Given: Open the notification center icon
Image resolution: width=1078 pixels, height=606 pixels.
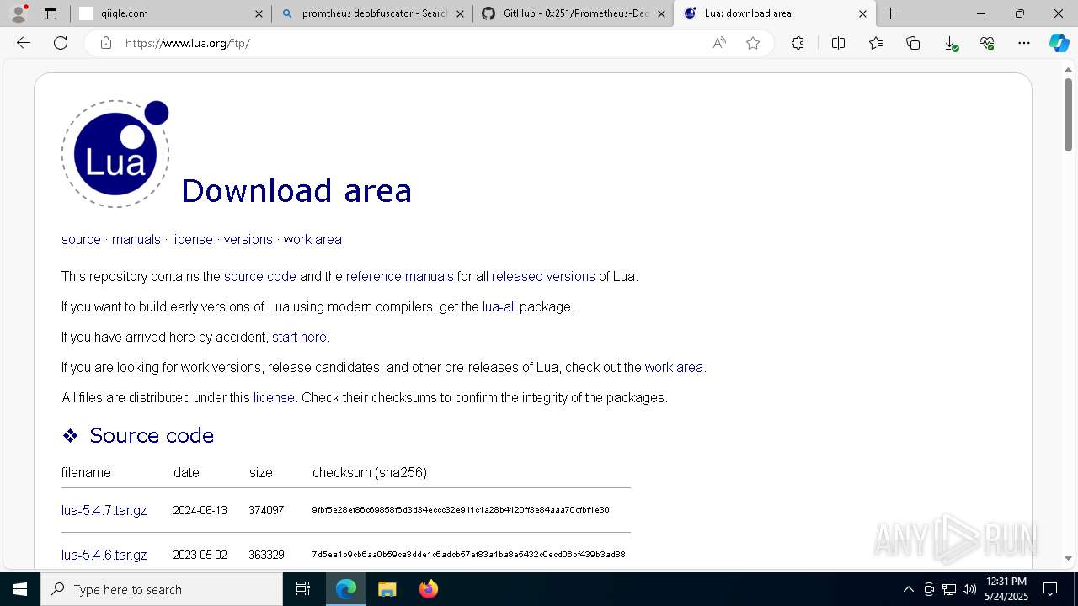Looking at the screenshot, I should (x=1050, y=589).
